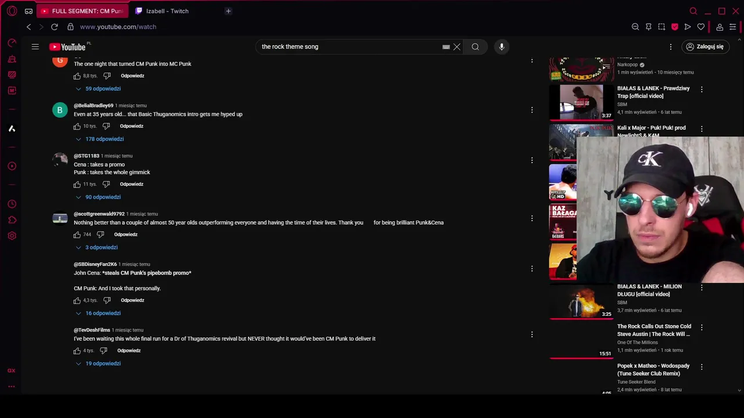Open tab search magnifier in title bar
744x418 pixels.
coord(693,11)
